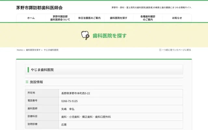This screenshot has height=130, width=208.
Task: Click the large 歯科医院を探す banner title
Action: coord(110,36)
